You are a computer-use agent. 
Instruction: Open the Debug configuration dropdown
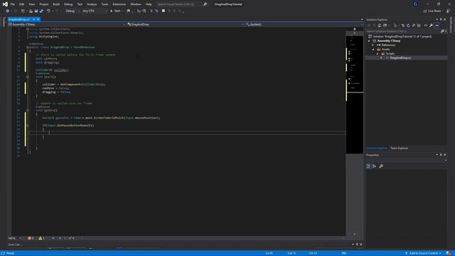pos(73,11)
